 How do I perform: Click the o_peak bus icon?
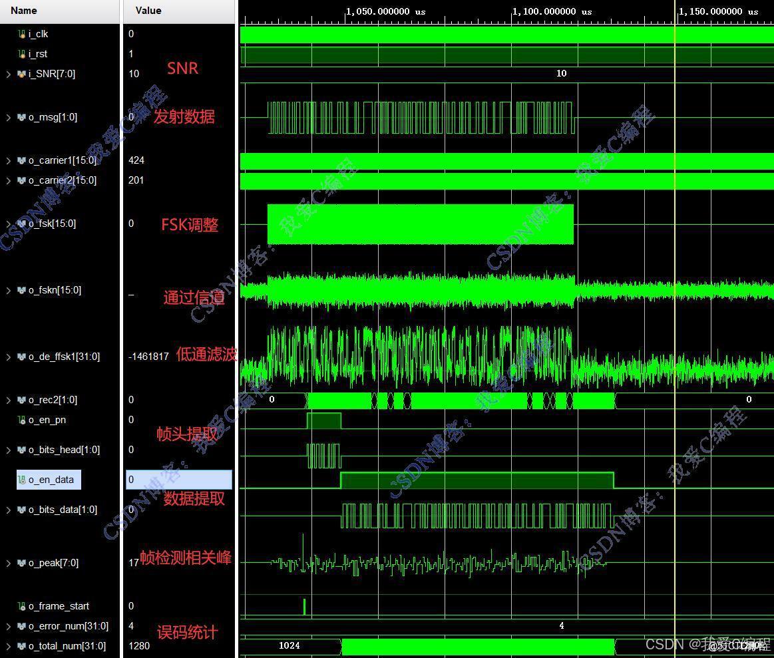22,563
